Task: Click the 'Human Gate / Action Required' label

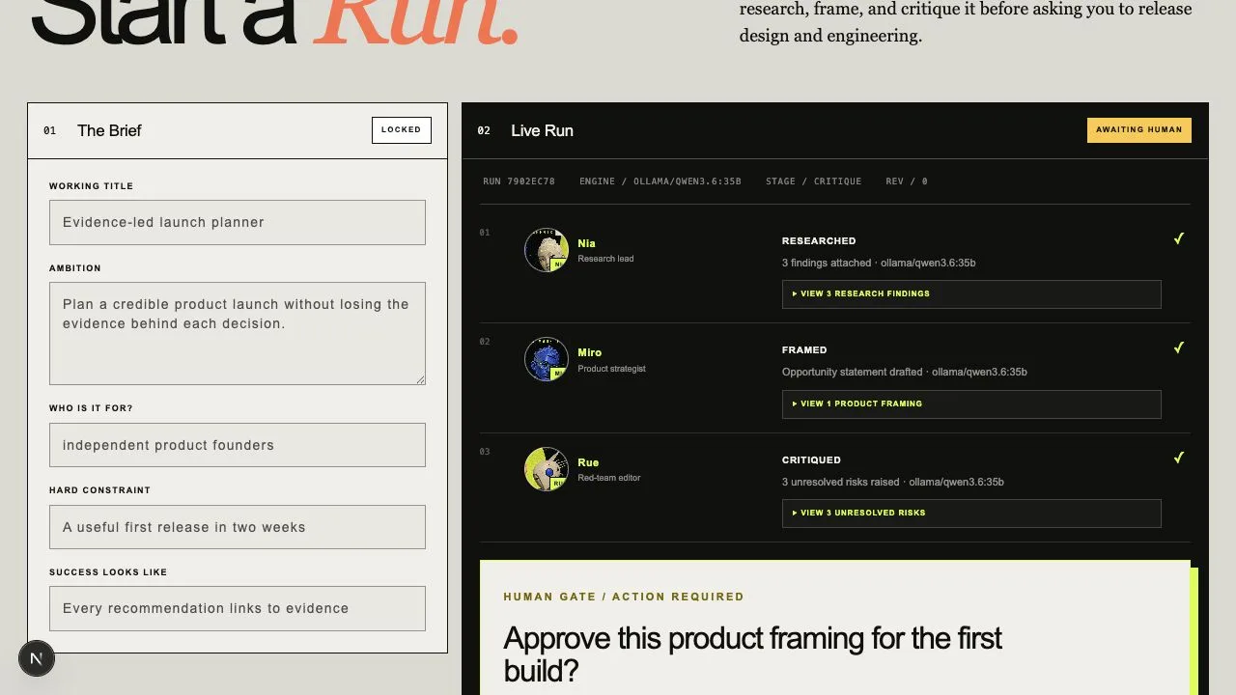Action: coord(624,597)
